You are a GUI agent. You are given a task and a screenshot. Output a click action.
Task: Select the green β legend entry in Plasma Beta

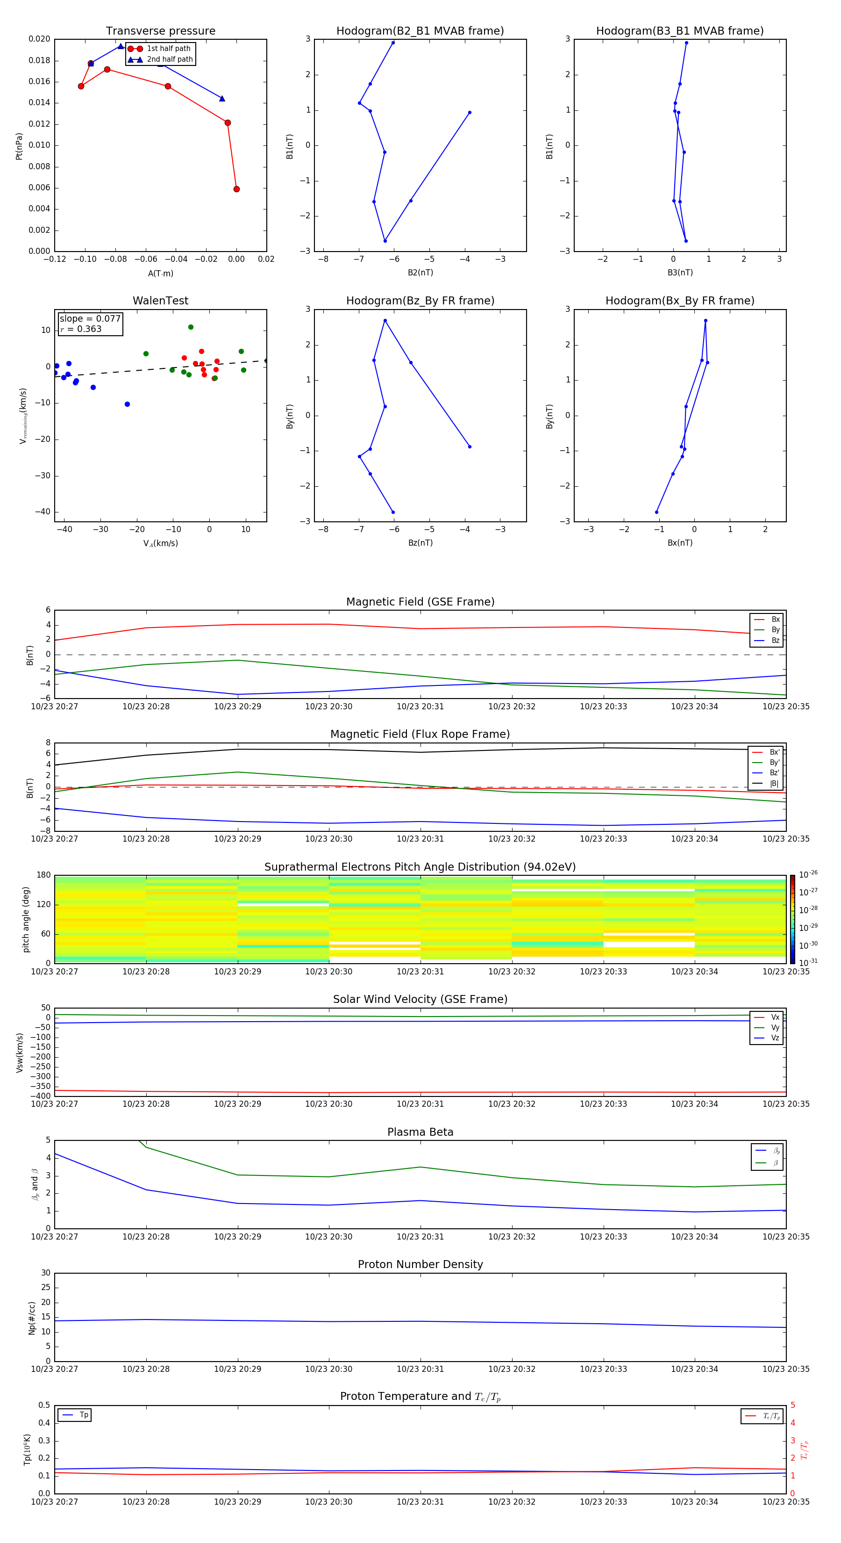[768, 1163]
